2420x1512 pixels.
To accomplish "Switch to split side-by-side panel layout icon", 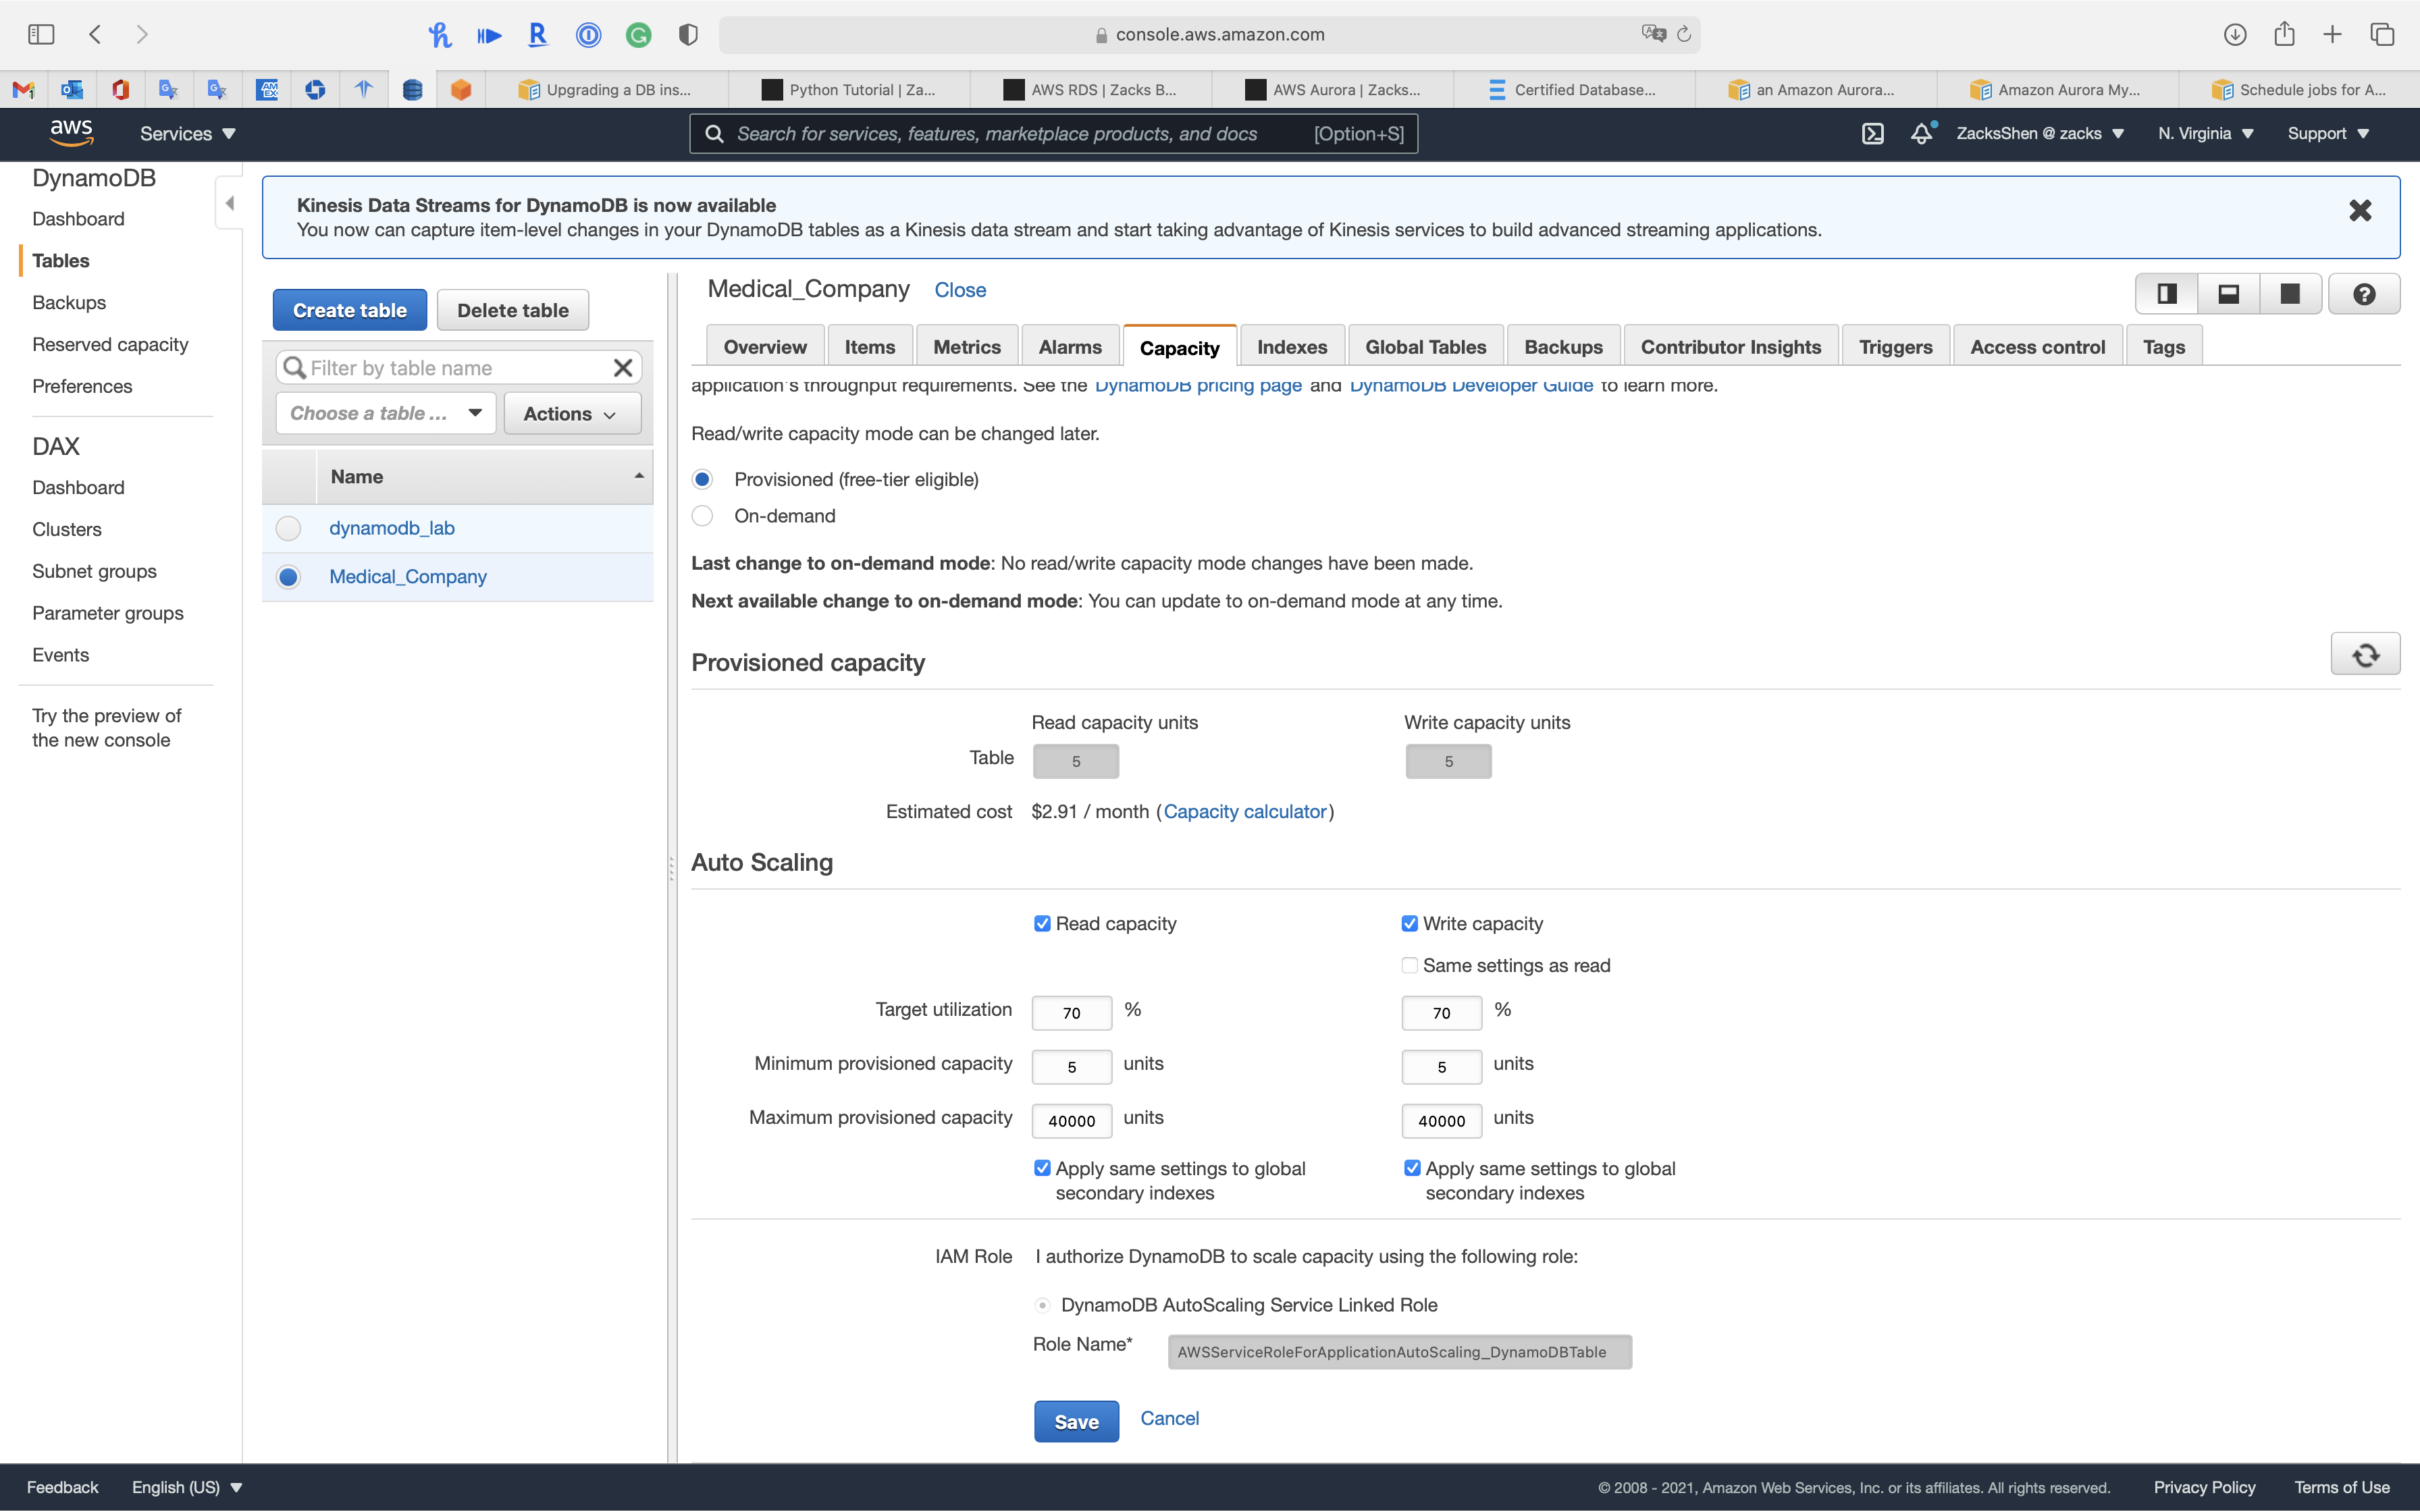I will point(2167,294).
